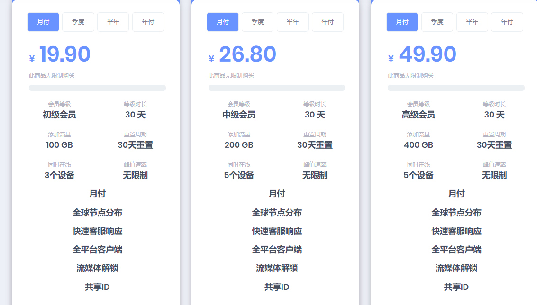Click 无限制 speed in the 高级会员 card
Image resolution: width=537 pixels, height=305 pixels.
494,175
